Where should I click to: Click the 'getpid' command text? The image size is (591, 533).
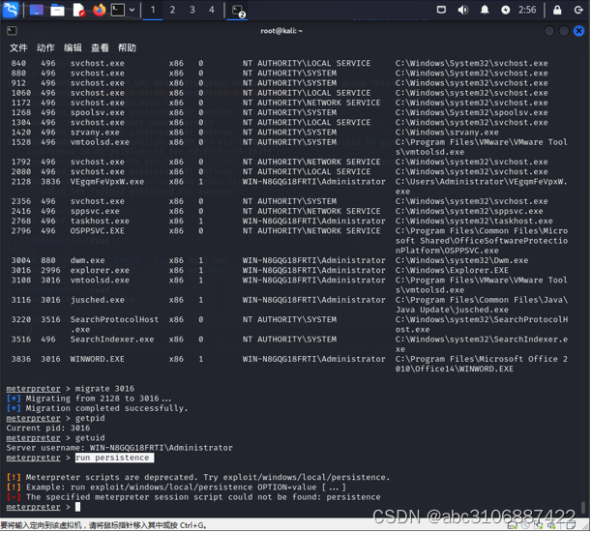90,419
